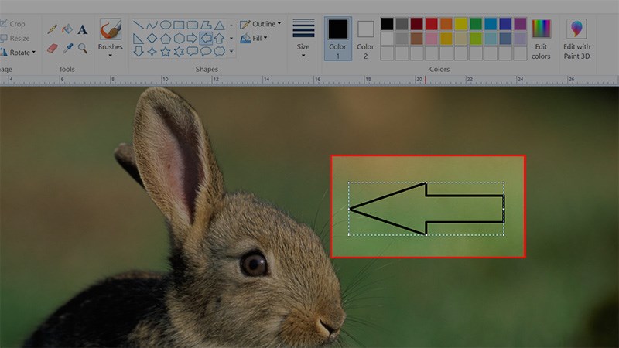
Task: Pick the brown color swatch
Action: coord(416,39)
